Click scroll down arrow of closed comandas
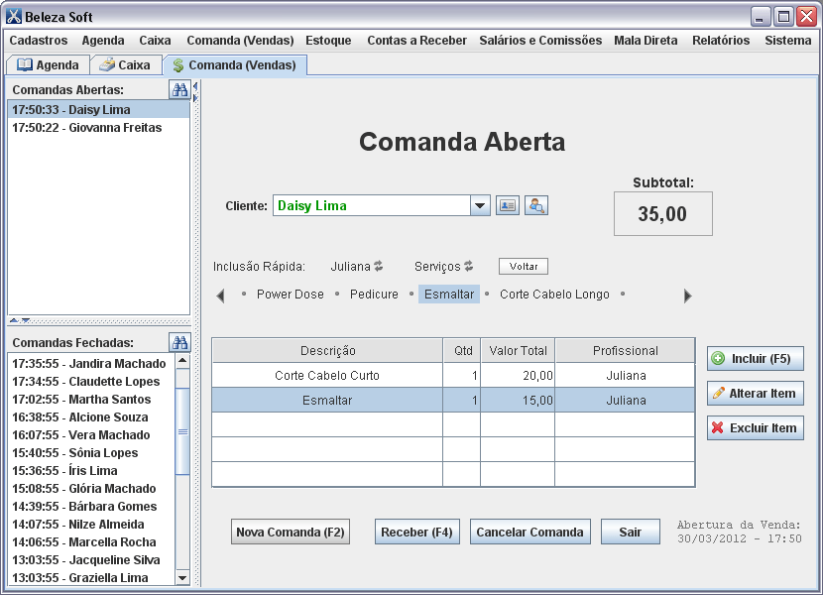The image size is (823, 595). tap(182, 578)
